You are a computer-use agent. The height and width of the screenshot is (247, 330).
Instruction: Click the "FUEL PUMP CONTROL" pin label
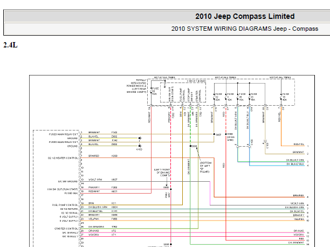coord(65,205)
